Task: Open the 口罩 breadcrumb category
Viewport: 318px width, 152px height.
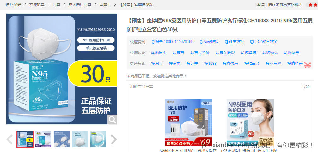Action: [57, 5]
